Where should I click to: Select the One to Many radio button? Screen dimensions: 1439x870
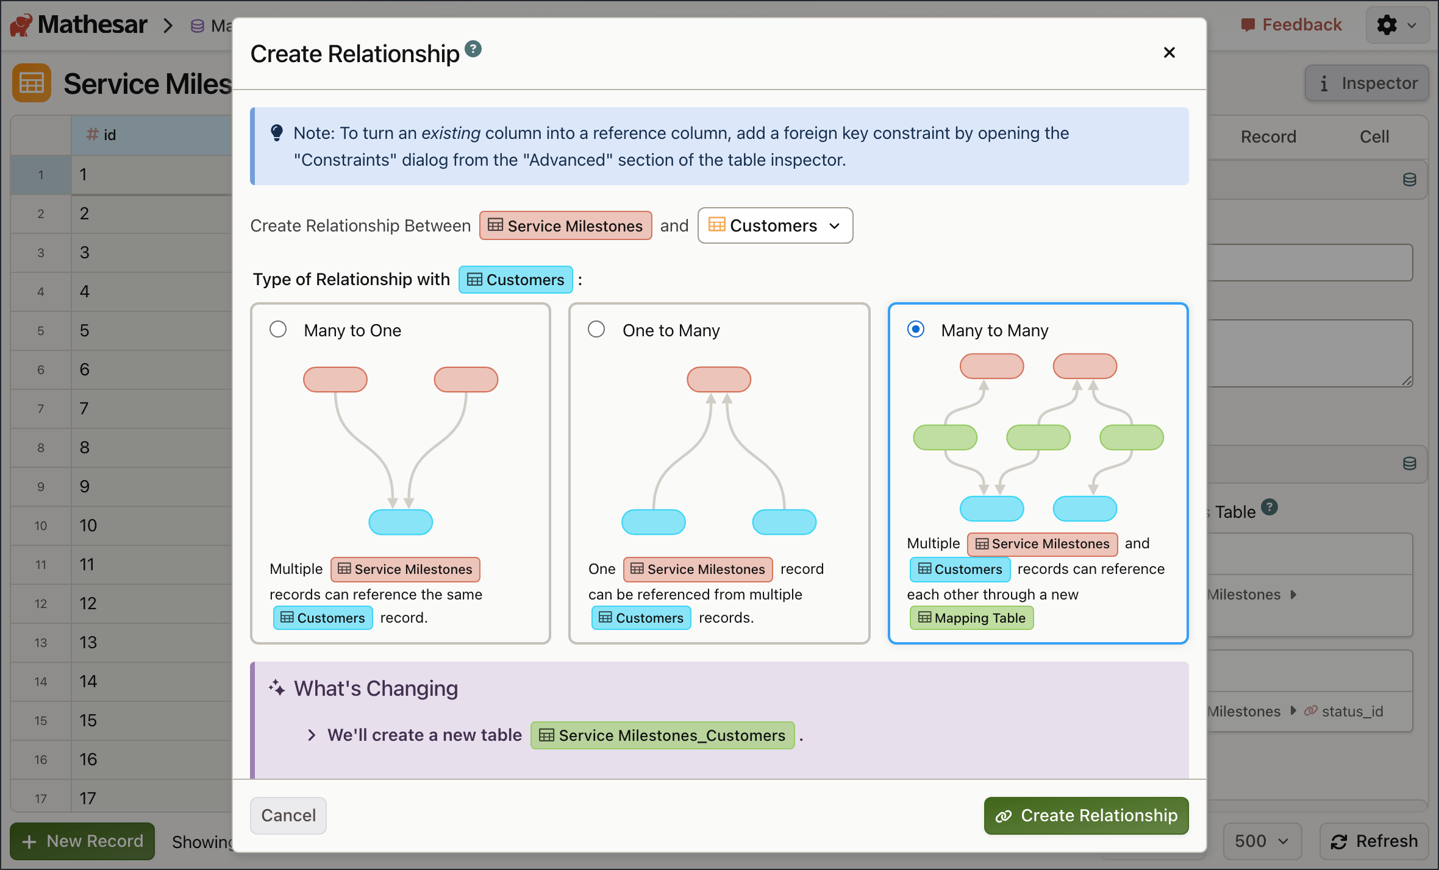pyautogui.click(x=596, y=330)
